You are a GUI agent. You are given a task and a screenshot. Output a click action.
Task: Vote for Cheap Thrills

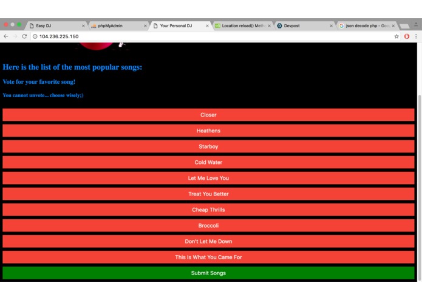[208, 210]
